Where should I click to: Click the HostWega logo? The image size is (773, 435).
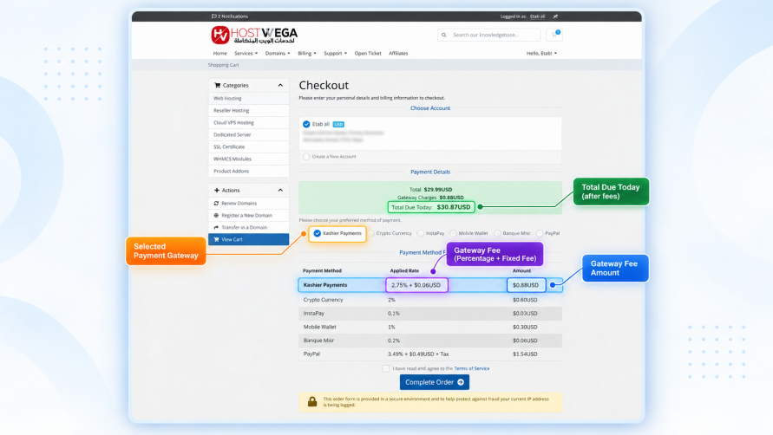254,35
